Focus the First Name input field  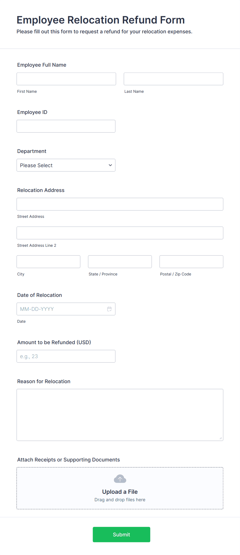(x=66, y=79)
